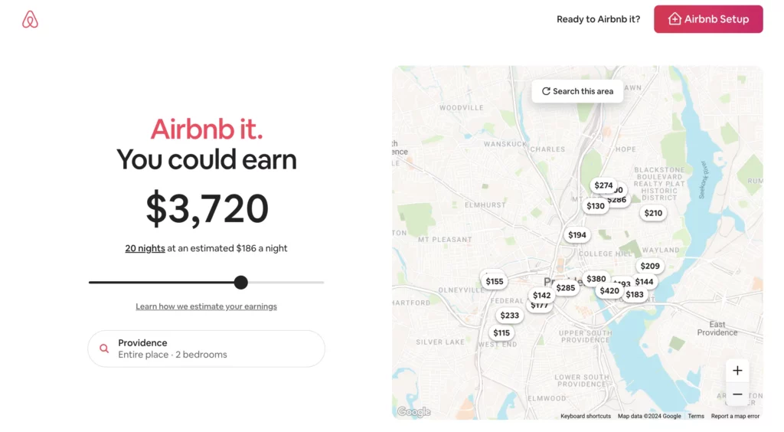Click the $380 map price pin

pyautogui.click(x=596, y=279)
